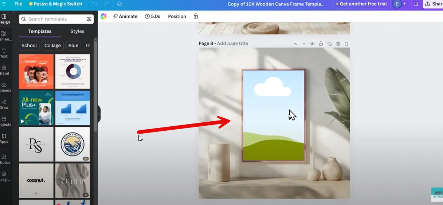Click the cloud save status icon
Screen dimensions: 443x205
point(119,4)
